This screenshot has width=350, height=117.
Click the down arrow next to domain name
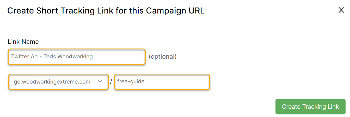click(100, 81)
